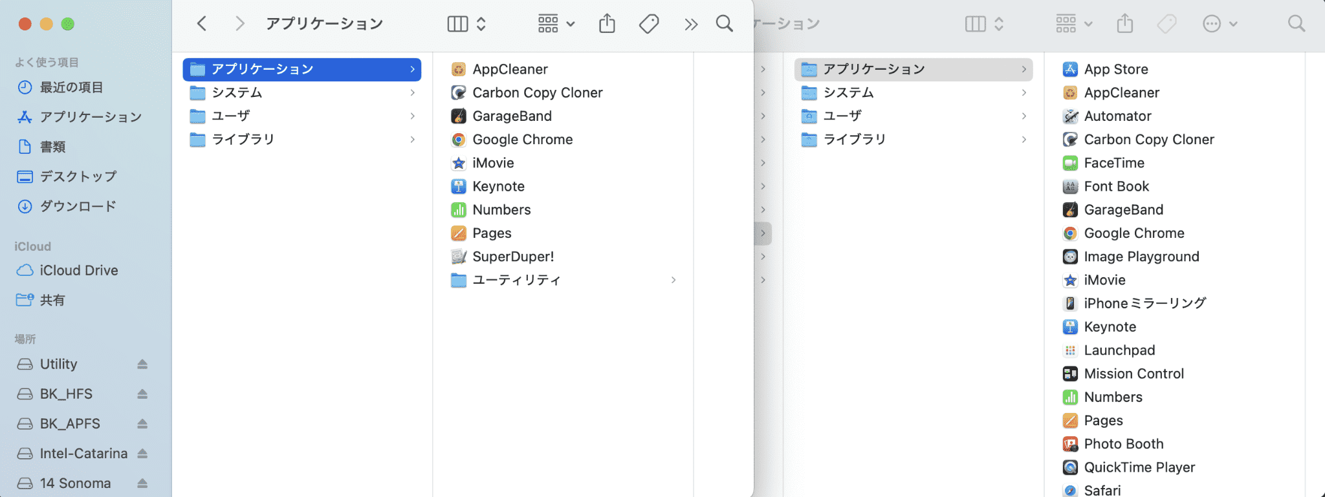Viewport: 1325px width, 497px height.
Task: Select GarageBand in the front window list
Action: point(501,116)
